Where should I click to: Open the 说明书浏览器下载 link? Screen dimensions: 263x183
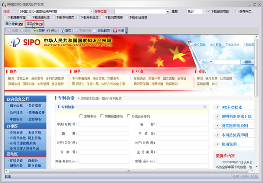click(237, 116)
